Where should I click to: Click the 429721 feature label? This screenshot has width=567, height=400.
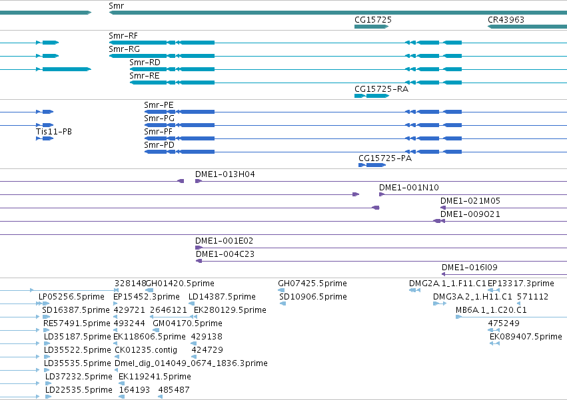[x=129, y=310]
